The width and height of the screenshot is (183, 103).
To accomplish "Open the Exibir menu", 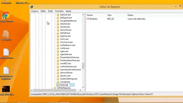I will pyautogui.click(x=50, y=11).
